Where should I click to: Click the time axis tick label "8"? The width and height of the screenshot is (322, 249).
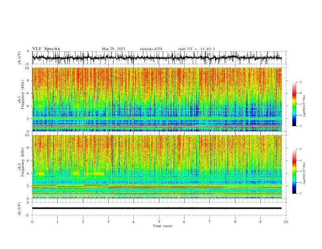235,222
